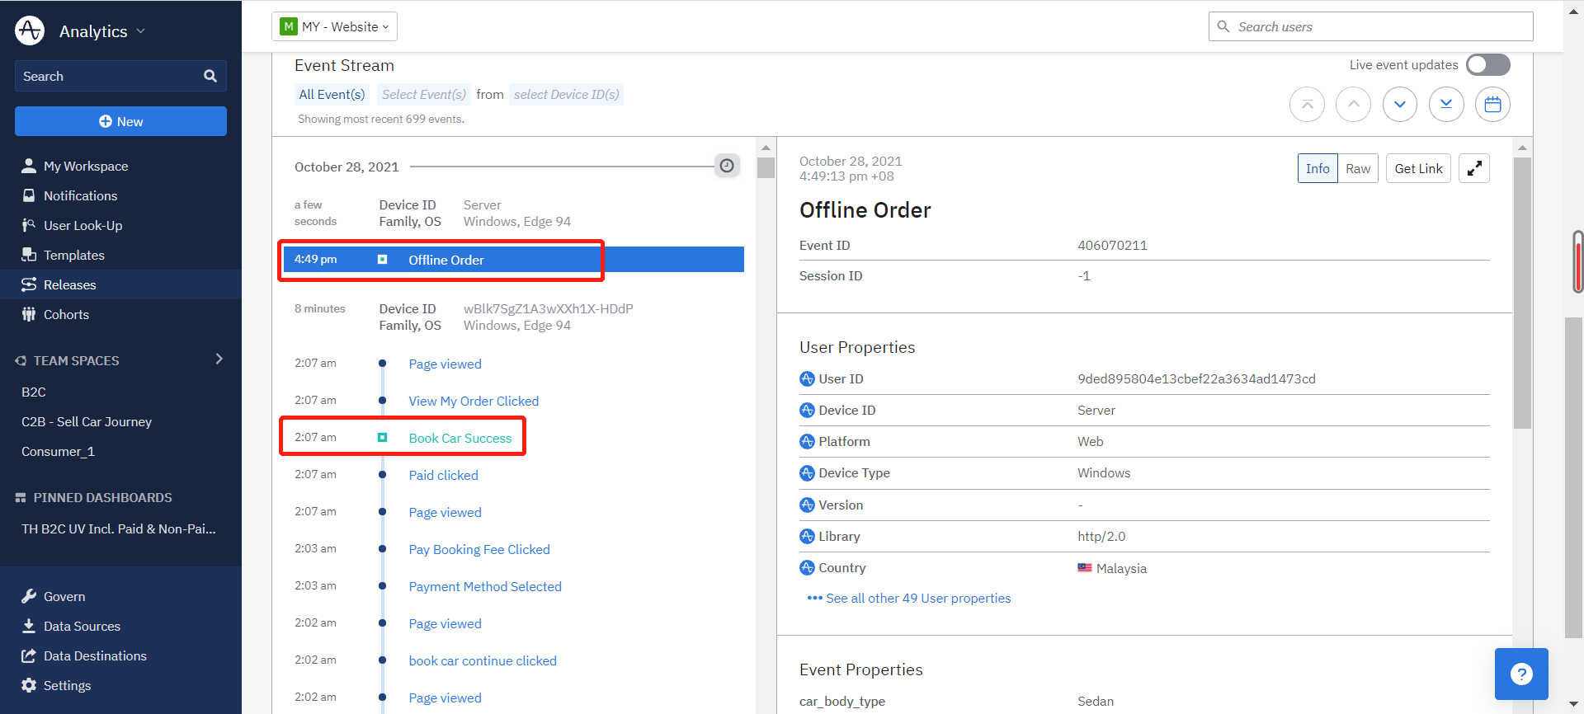Select the All Event(s) filter

(332, 94)
